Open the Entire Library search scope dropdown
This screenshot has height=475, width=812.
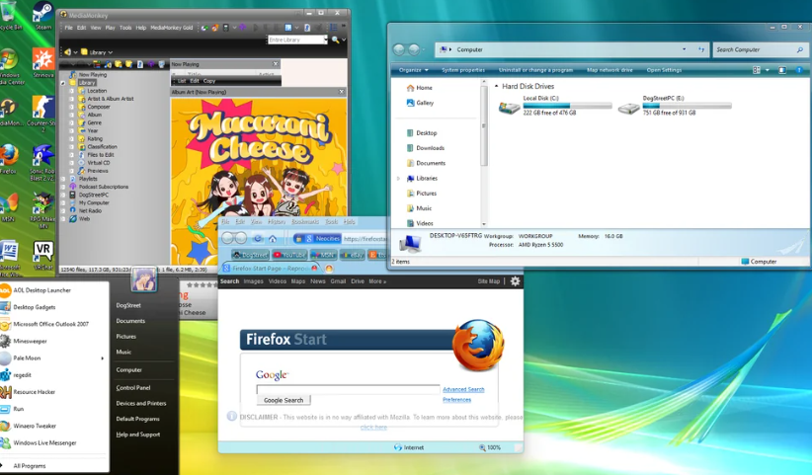tap(326, 40)
